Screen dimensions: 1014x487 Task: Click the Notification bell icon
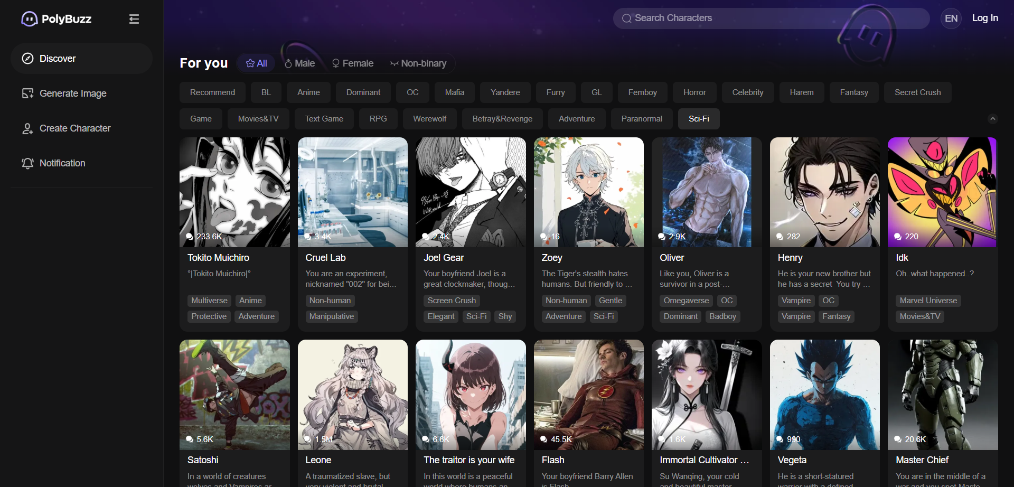coord(27,163)
